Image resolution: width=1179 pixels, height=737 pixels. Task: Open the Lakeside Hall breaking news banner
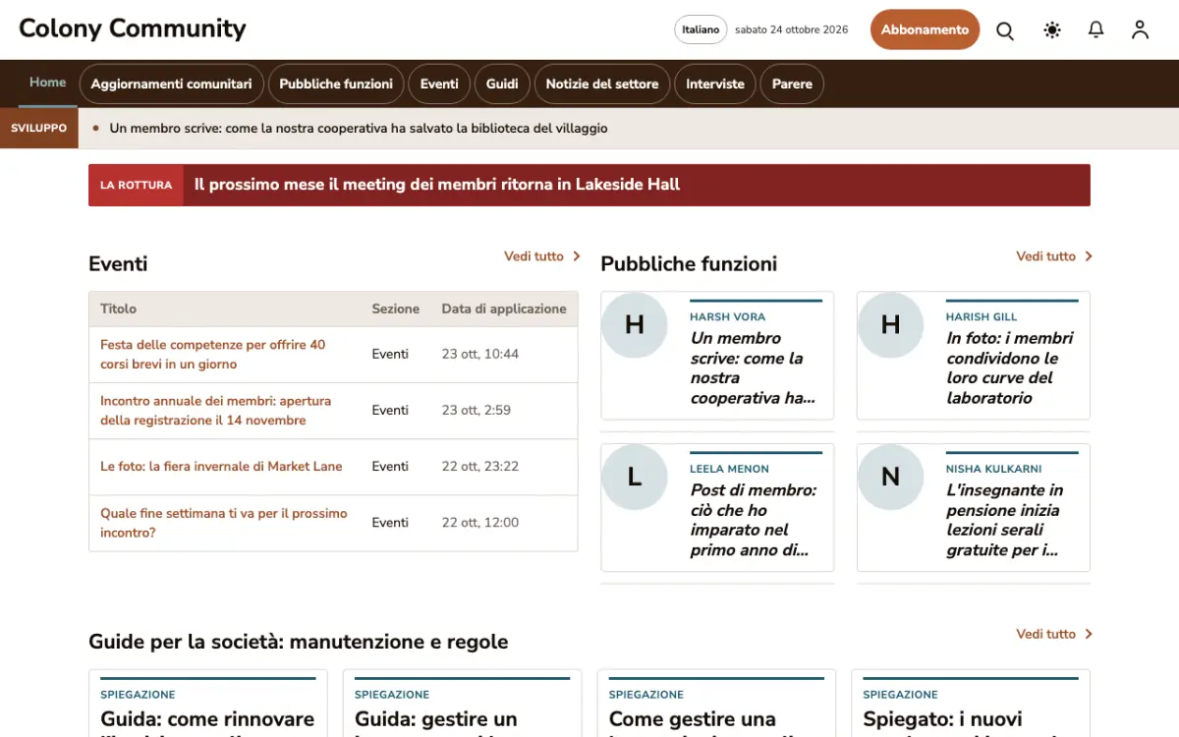pyautogui.click(x=589, y=185)
